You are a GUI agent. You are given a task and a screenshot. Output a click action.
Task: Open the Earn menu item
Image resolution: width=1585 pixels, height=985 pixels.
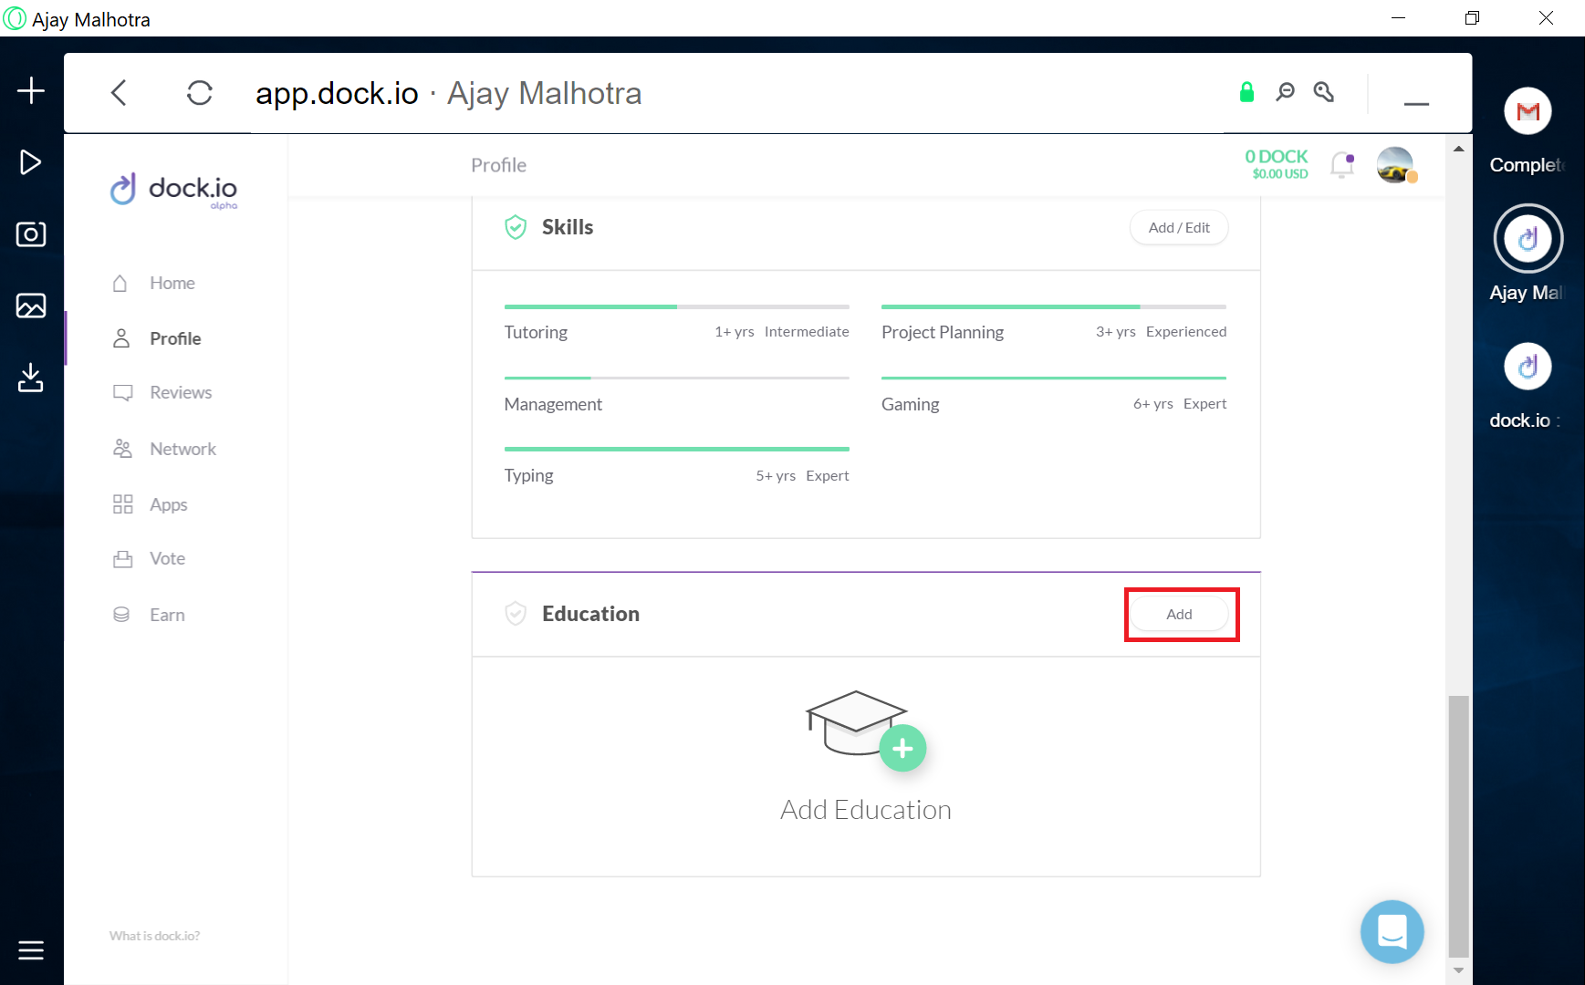click(x=167, y=615)
